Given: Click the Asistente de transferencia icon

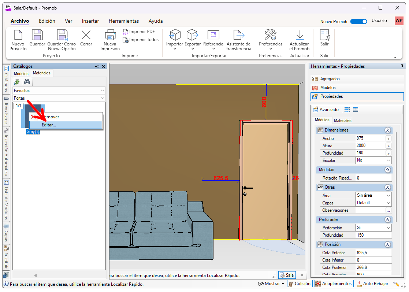Looking at the screenshot, I should coord(238,35).
